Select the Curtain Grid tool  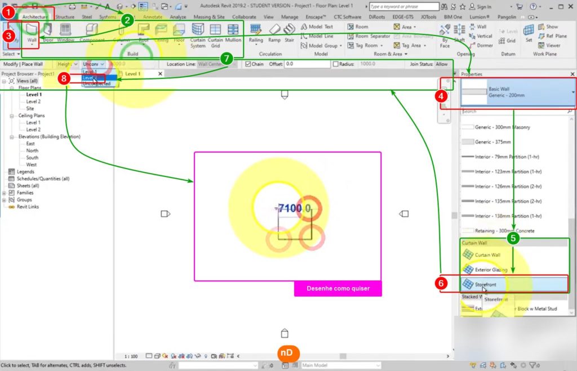coord(215,34)
